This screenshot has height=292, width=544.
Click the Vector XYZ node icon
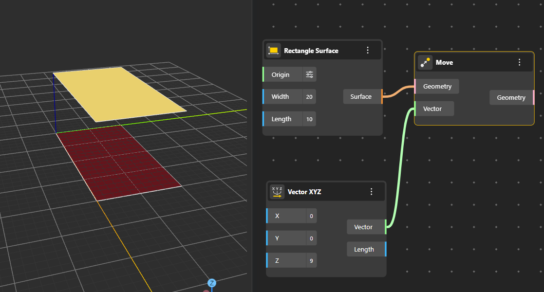tap(277, 192)
